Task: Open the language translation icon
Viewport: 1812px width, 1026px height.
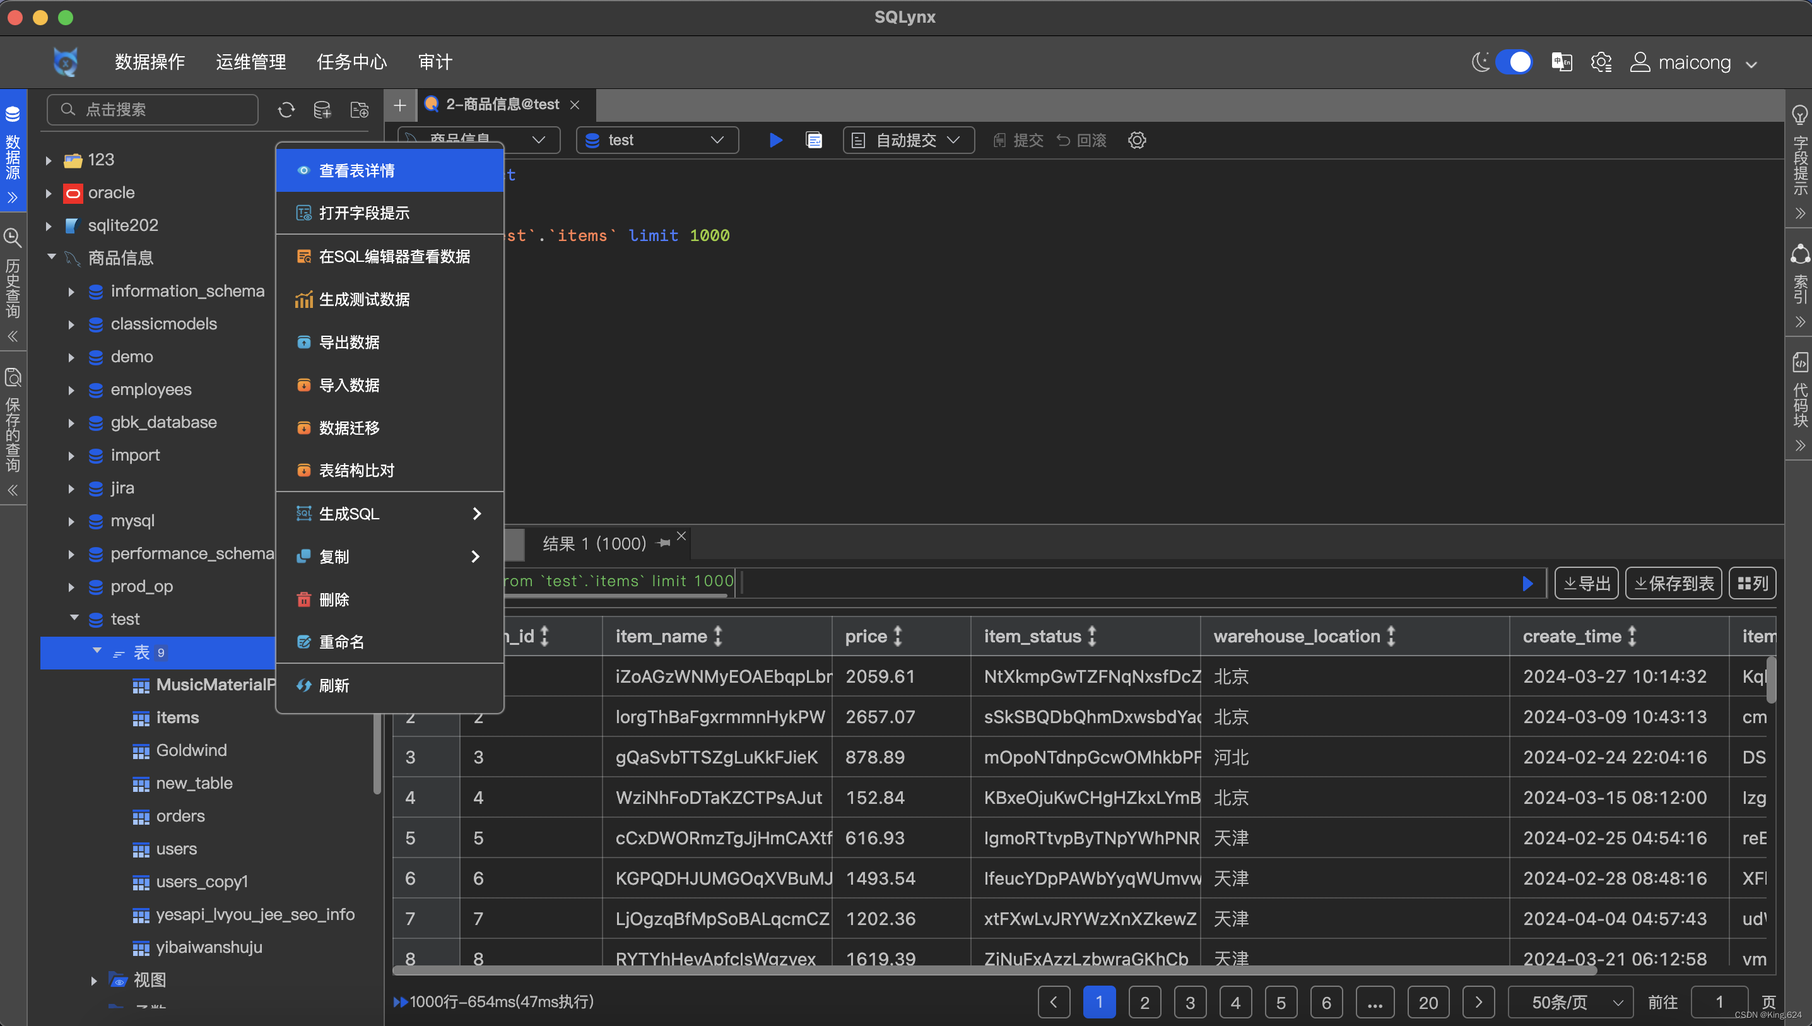Action: [x=1561, y=62]
